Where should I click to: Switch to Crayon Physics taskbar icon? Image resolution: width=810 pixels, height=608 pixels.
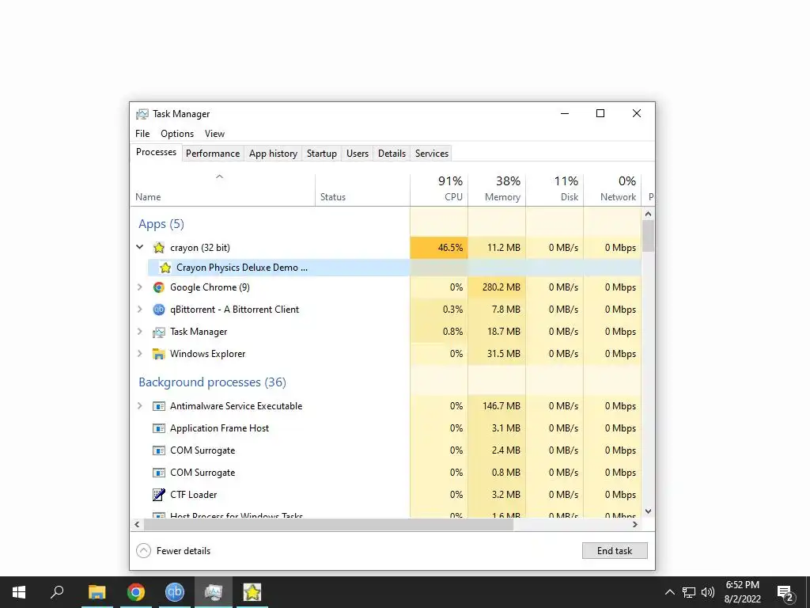[x=252, y=592]
